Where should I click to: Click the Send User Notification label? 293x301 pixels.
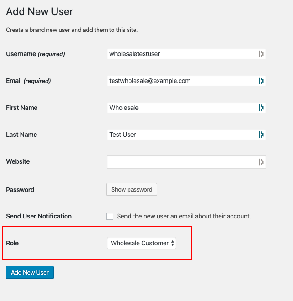pyautogui.click(x=39, y=216)
